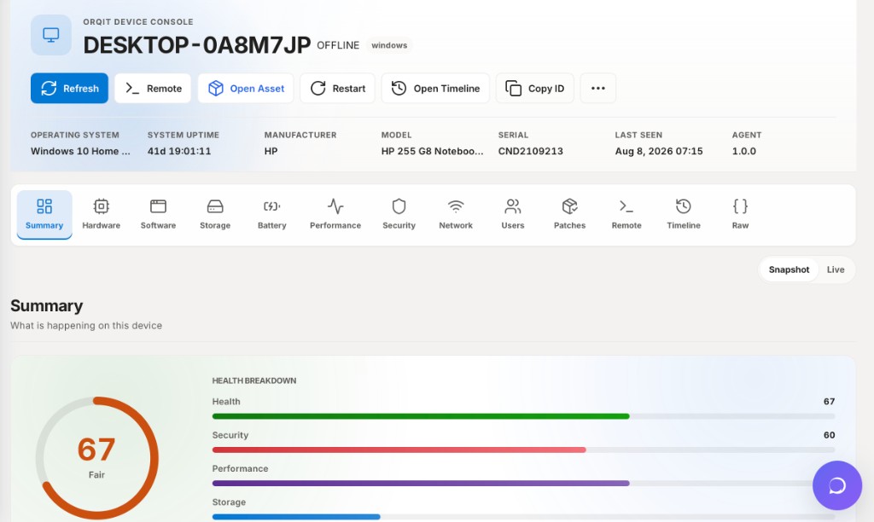Screen dimensions: 874x522
Task: Select the Summary tab
Action: (x=44, y=214)
